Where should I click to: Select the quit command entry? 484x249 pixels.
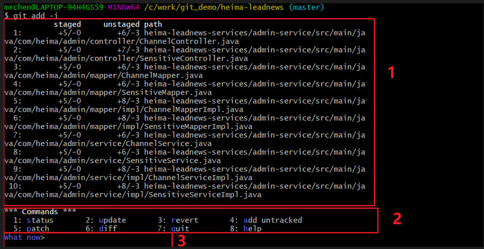click(173, 229)
